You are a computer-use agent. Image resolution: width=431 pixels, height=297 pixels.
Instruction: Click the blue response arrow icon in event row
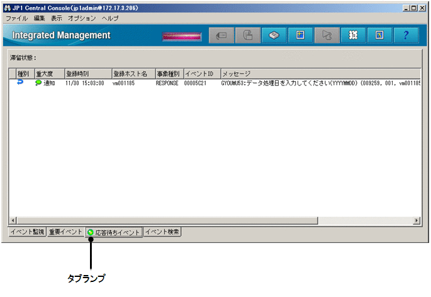pyautogui.click(x=20, y=82)
